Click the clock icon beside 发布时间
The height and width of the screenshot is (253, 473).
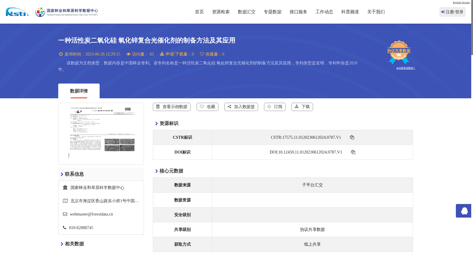coord(61,54)
